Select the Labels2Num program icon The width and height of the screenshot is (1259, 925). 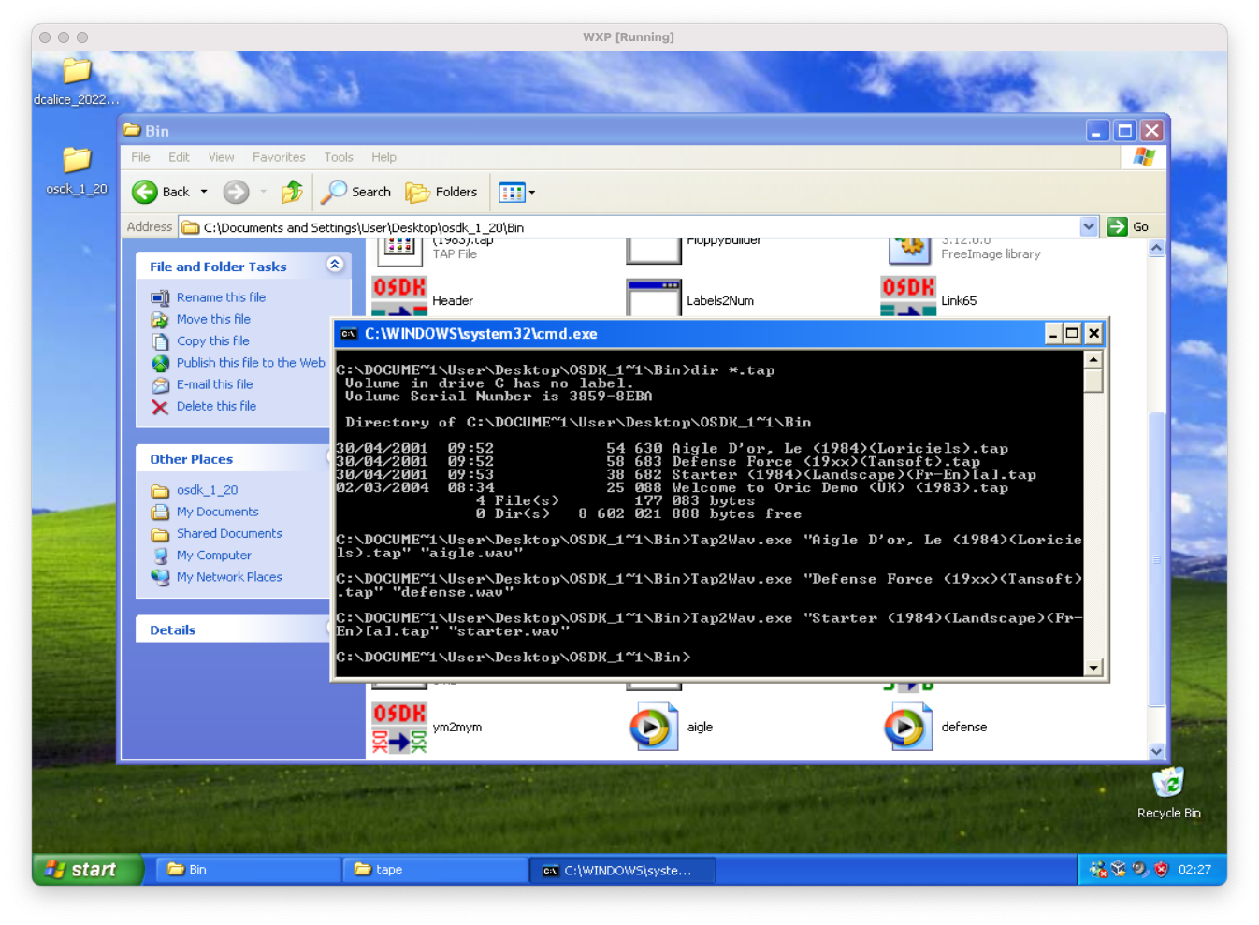point(654,297)
